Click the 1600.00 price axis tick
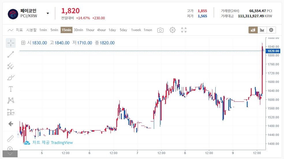The image size is (284, 159). click(273, 100)
